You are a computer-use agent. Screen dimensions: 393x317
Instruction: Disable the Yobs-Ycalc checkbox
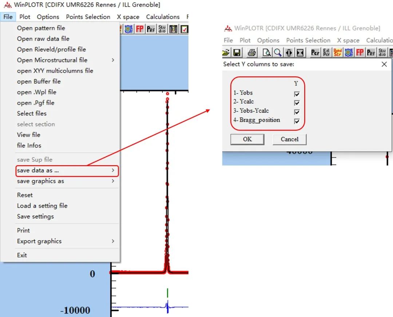297,112
